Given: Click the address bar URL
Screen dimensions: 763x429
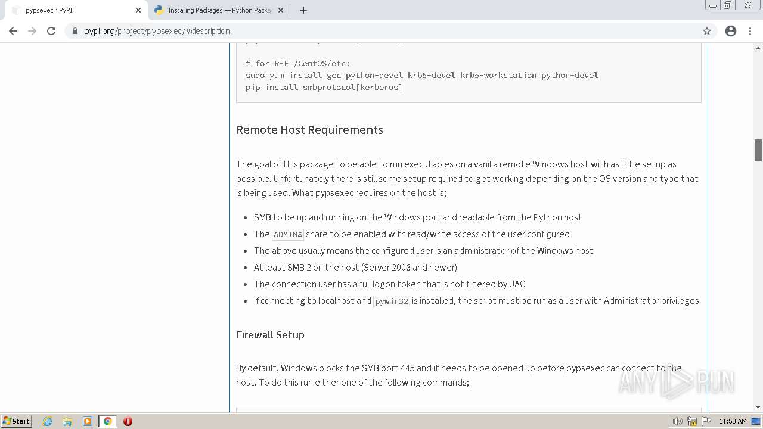Looking at the screenshot, I should 157,31.
